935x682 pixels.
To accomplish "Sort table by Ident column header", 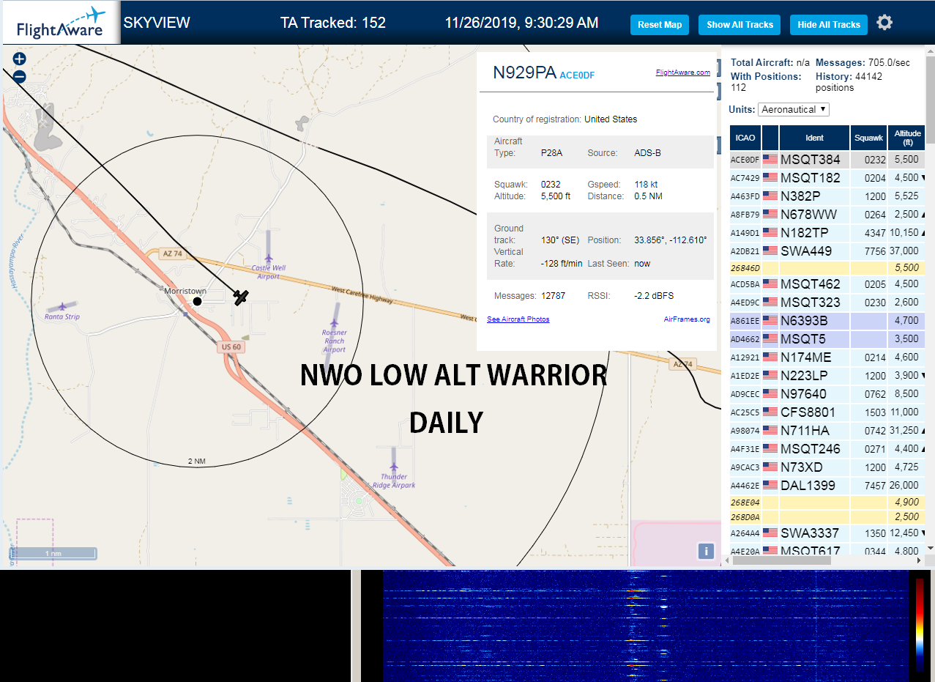I will coord(814,138).
